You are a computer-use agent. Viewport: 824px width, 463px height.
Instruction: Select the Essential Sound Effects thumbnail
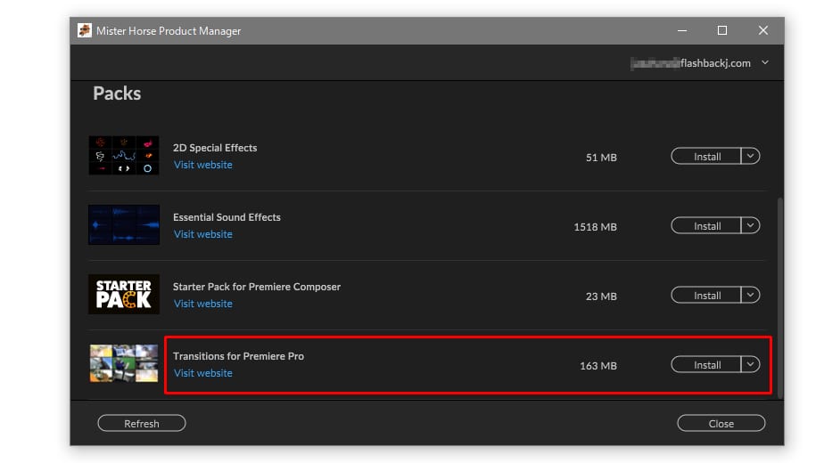click(124, 225)
